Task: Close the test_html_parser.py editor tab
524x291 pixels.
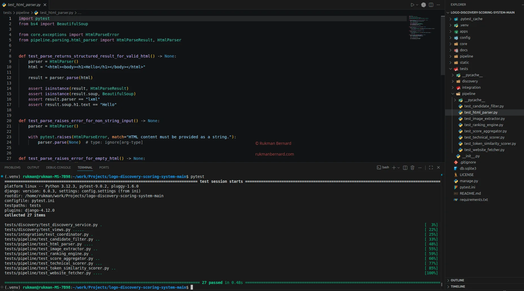Action: [x=45, y=5]
